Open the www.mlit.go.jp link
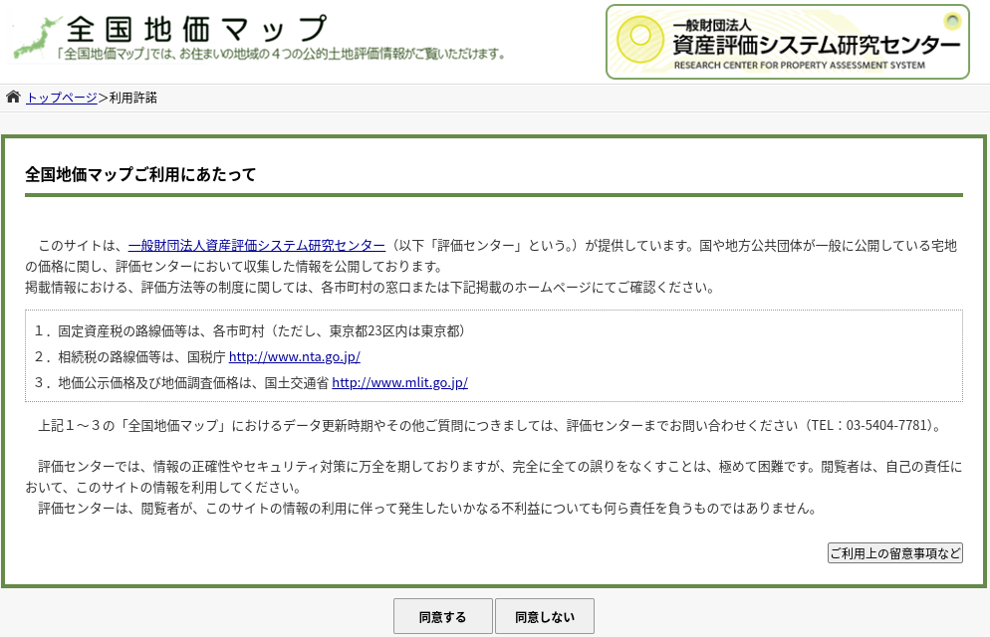990x637 pixels. pyautogui.click(x=399, y=383)
